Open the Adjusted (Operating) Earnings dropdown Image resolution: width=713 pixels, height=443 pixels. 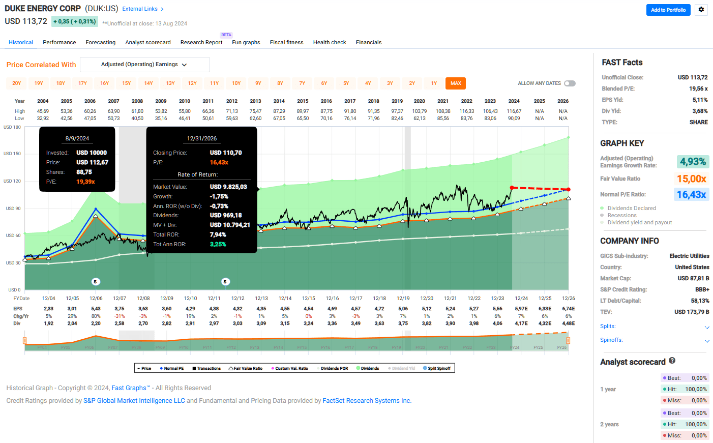pyautogui.click(x=144, y=65)
